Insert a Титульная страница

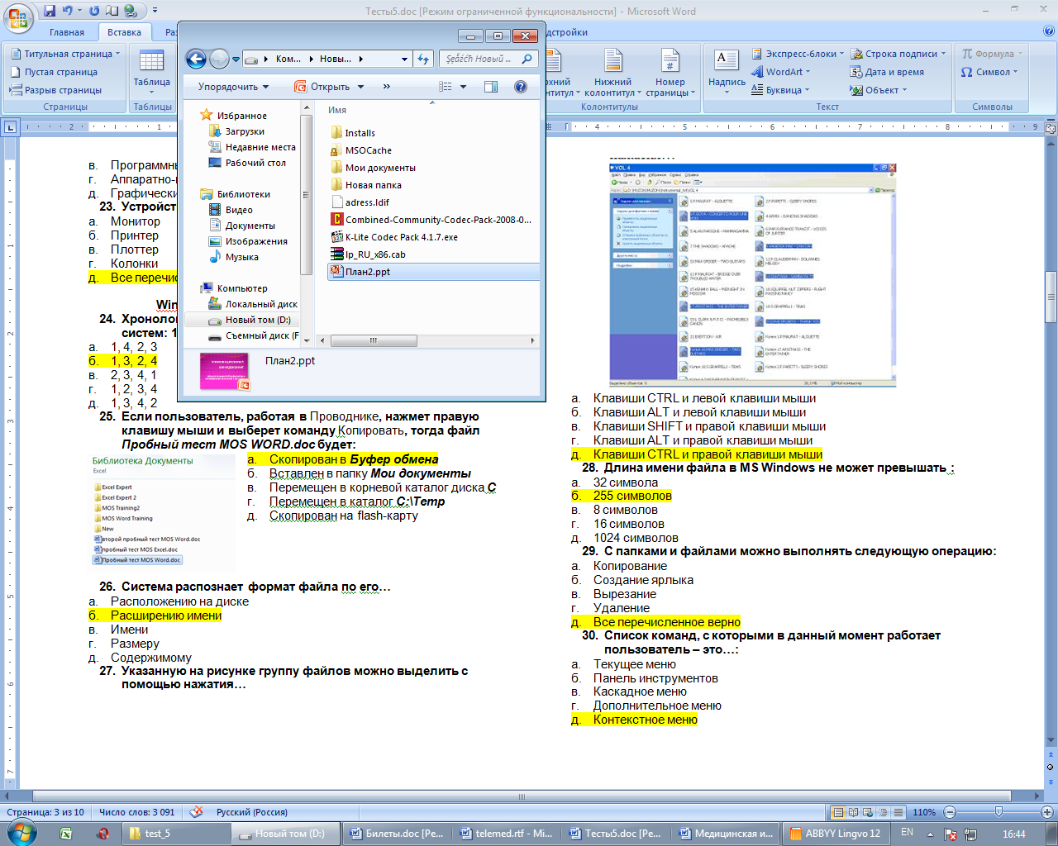point(65,54)
